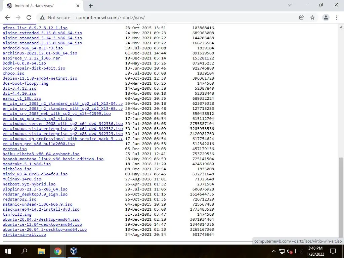Image resolution: width=344 pixels, height=258 pixels.
Task: Select the Index of /~dartz/isos/ tab
Action: point(43,6)
